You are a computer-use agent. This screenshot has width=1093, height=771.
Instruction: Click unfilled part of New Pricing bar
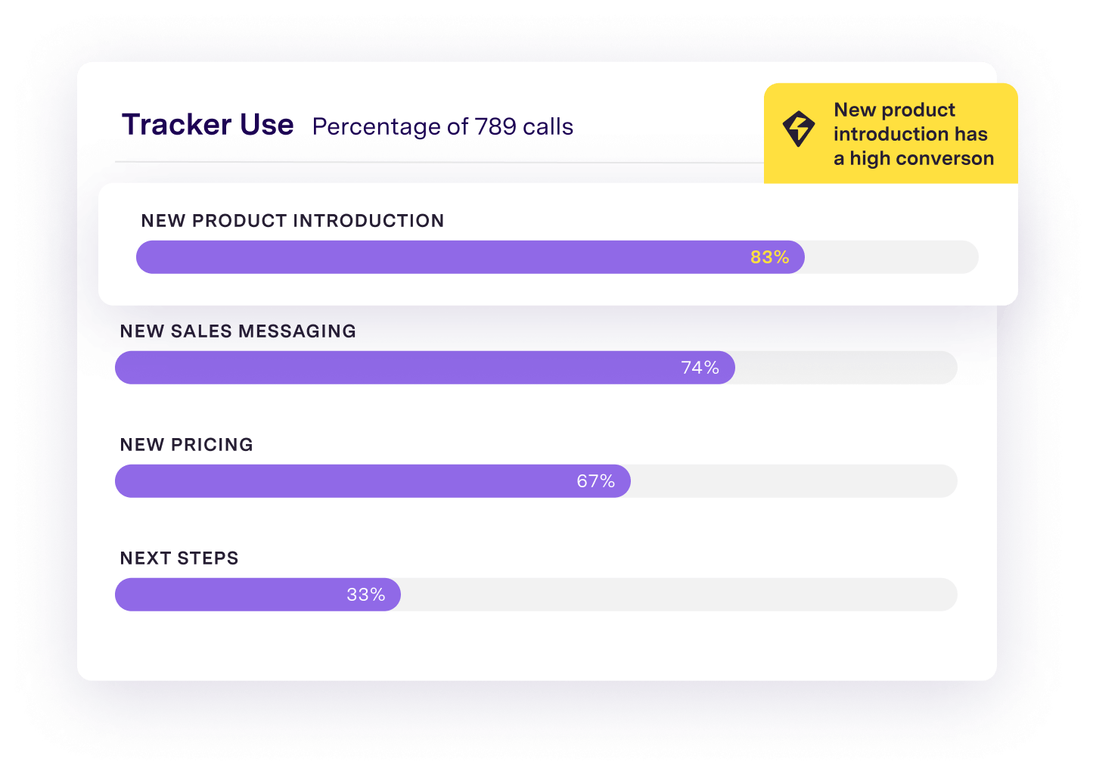click(794, 481)
